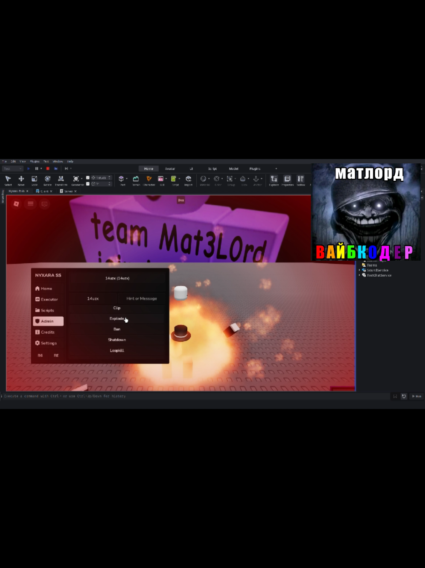Image resolution: width=425 pixels, height=568 pixels.
Task: Click the Explode admin command button
Action: pos(117,318)
